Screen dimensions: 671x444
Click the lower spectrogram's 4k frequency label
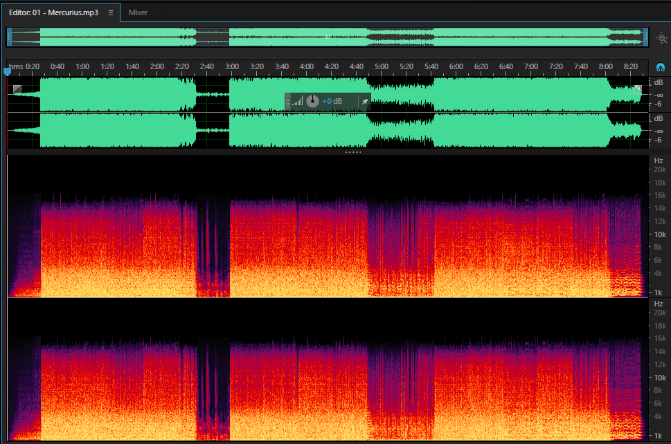658,416
